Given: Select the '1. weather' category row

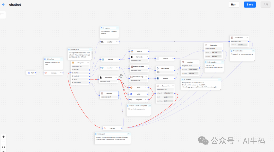Looking at the screenshot, I should pyautogui.click(x=80, y=70).
